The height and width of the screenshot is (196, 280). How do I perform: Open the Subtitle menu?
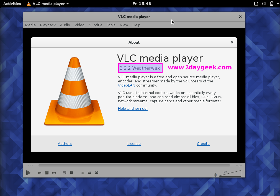click(96, 25)
